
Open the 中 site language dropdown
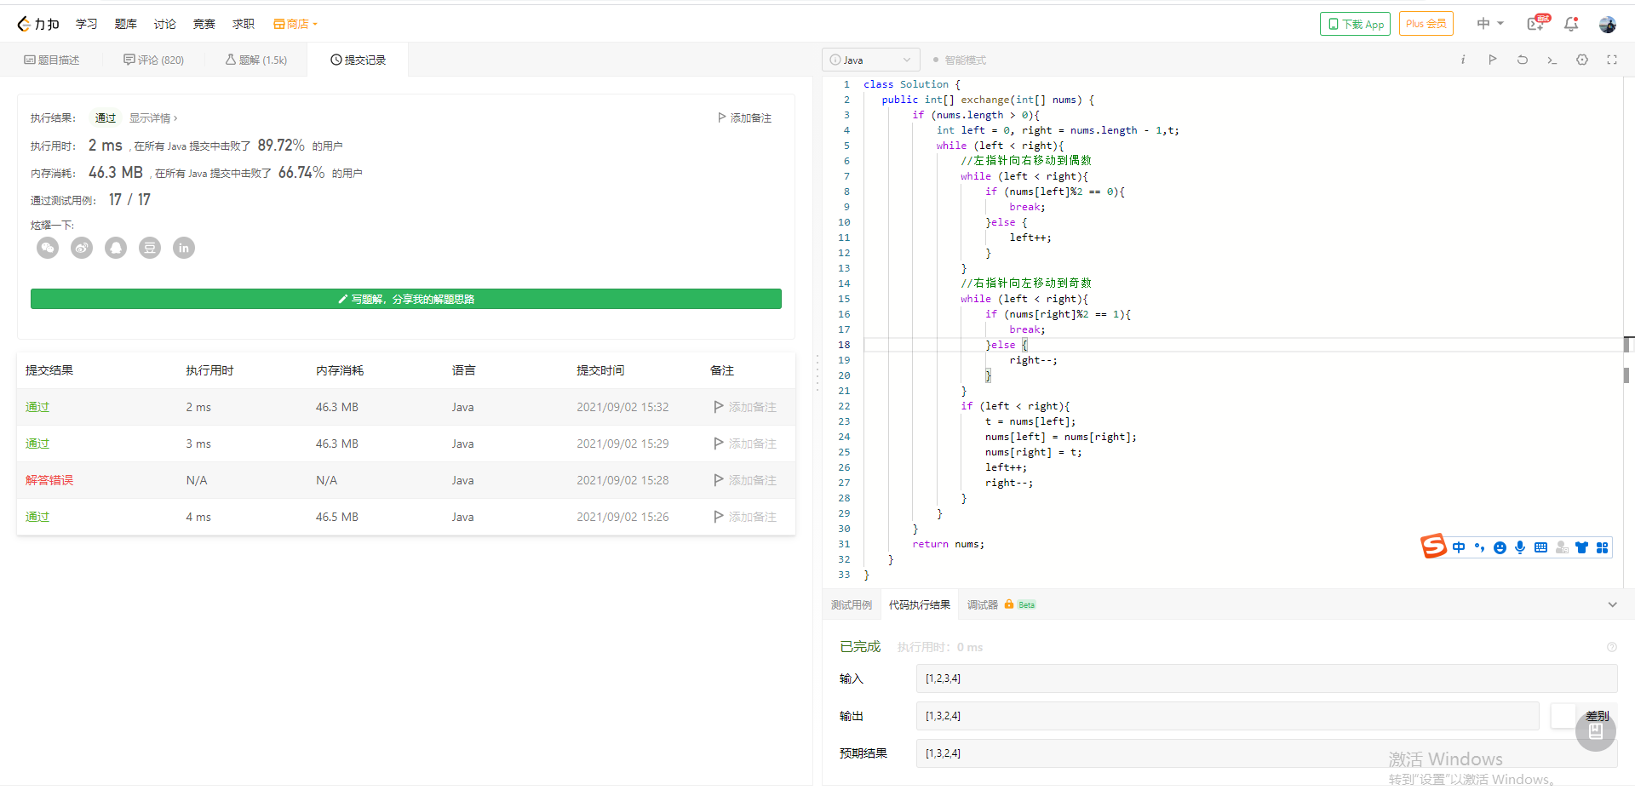click(x=1490, y=24)
